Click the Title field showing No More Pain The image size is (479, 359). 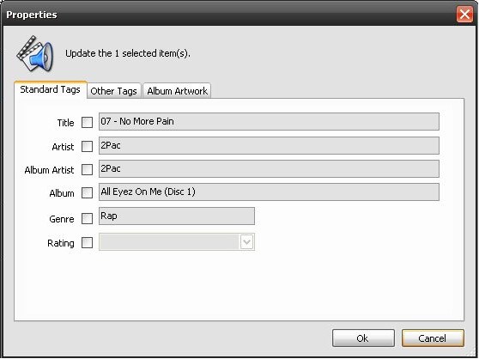269,122
